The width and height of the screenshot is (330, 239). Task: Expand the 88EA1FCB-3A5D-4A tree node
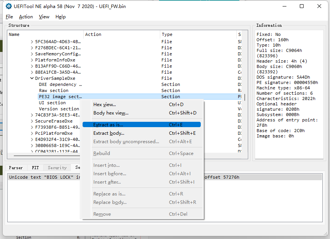click(x=32, y=72)
